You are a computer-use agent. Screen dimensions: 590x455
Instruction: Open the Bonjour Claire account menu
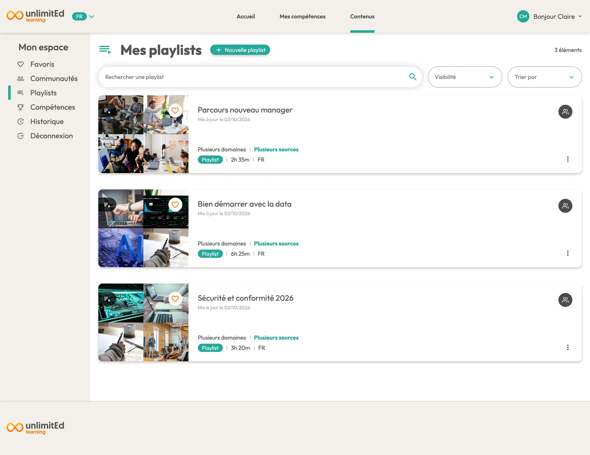557,17
